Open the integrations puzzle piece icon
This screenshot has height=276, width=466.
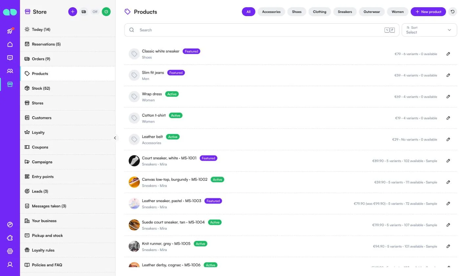[x=10, y=238]
